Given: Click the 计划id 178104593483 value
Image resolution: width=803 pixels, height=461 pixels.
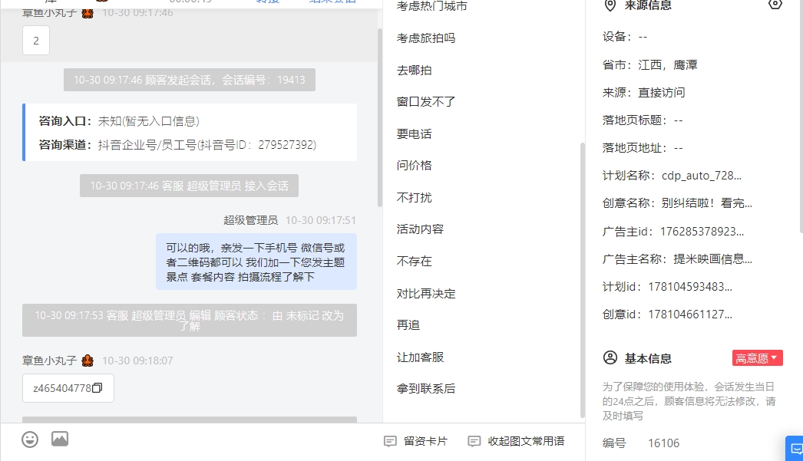Looking at the screenshot, I should coord(690,287).
